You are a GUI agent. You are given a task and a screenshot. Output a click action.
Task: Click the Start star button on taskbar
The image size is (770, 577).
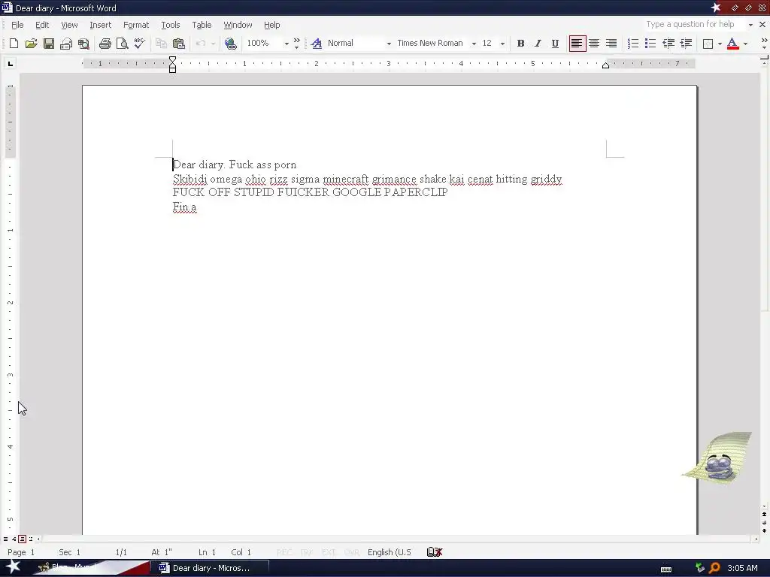click(14, 567)
